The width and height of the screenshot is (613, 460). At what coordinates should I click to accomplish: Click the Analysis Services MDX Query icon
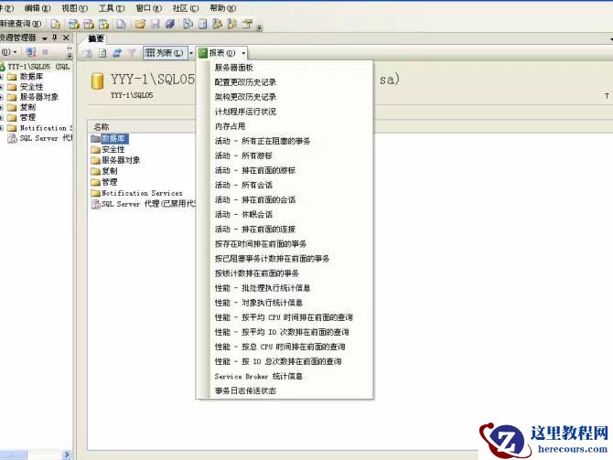[x=73, y=24]
